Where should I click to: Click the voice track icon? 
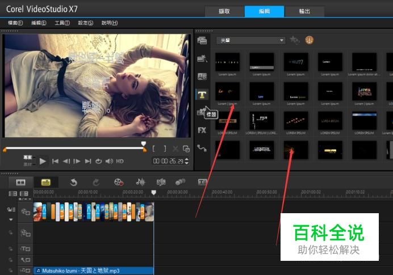click(x=26, y=260)
